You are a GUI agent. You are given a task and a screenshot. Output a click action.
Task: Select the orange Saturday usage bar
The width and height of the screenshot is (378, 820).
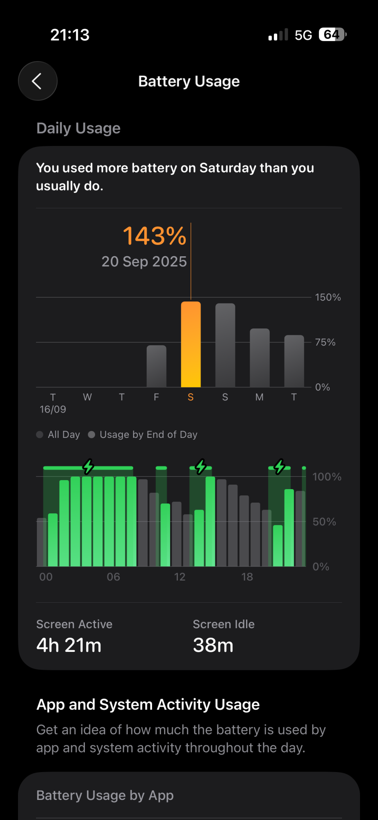[x=191, y=344]
